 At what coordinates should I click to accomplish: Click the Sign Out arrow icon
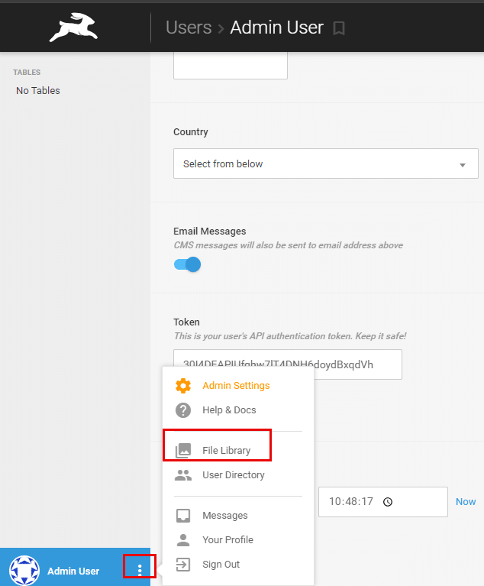[183, 565]
